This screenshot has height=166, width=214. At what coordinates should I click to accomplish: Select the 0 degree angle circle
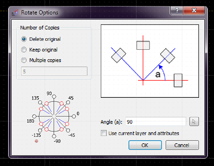(x=74, y=116)
